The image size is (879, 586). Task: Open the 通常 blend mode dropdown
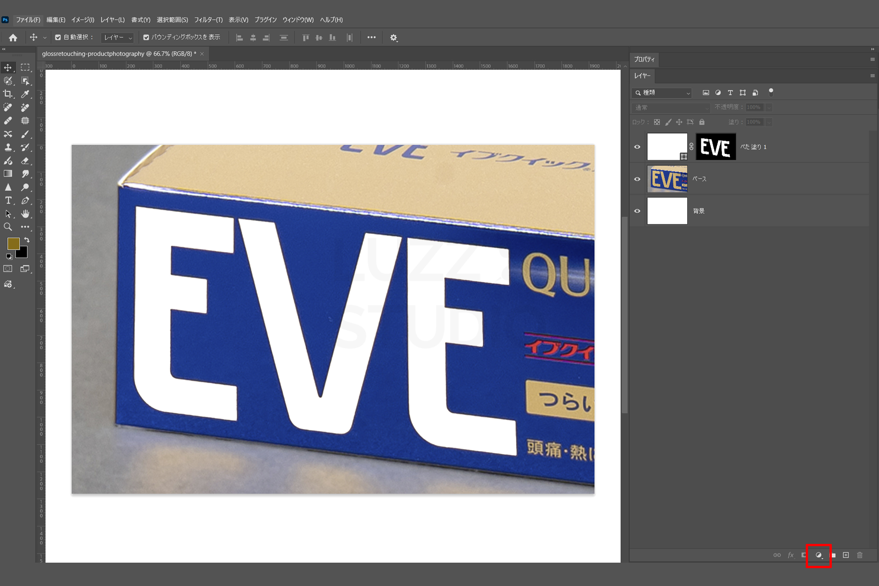pos(671,108)
